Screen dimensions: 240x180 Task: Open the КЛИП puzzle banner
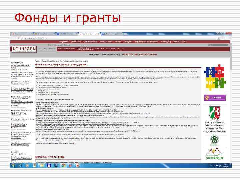tap(215, 77)
